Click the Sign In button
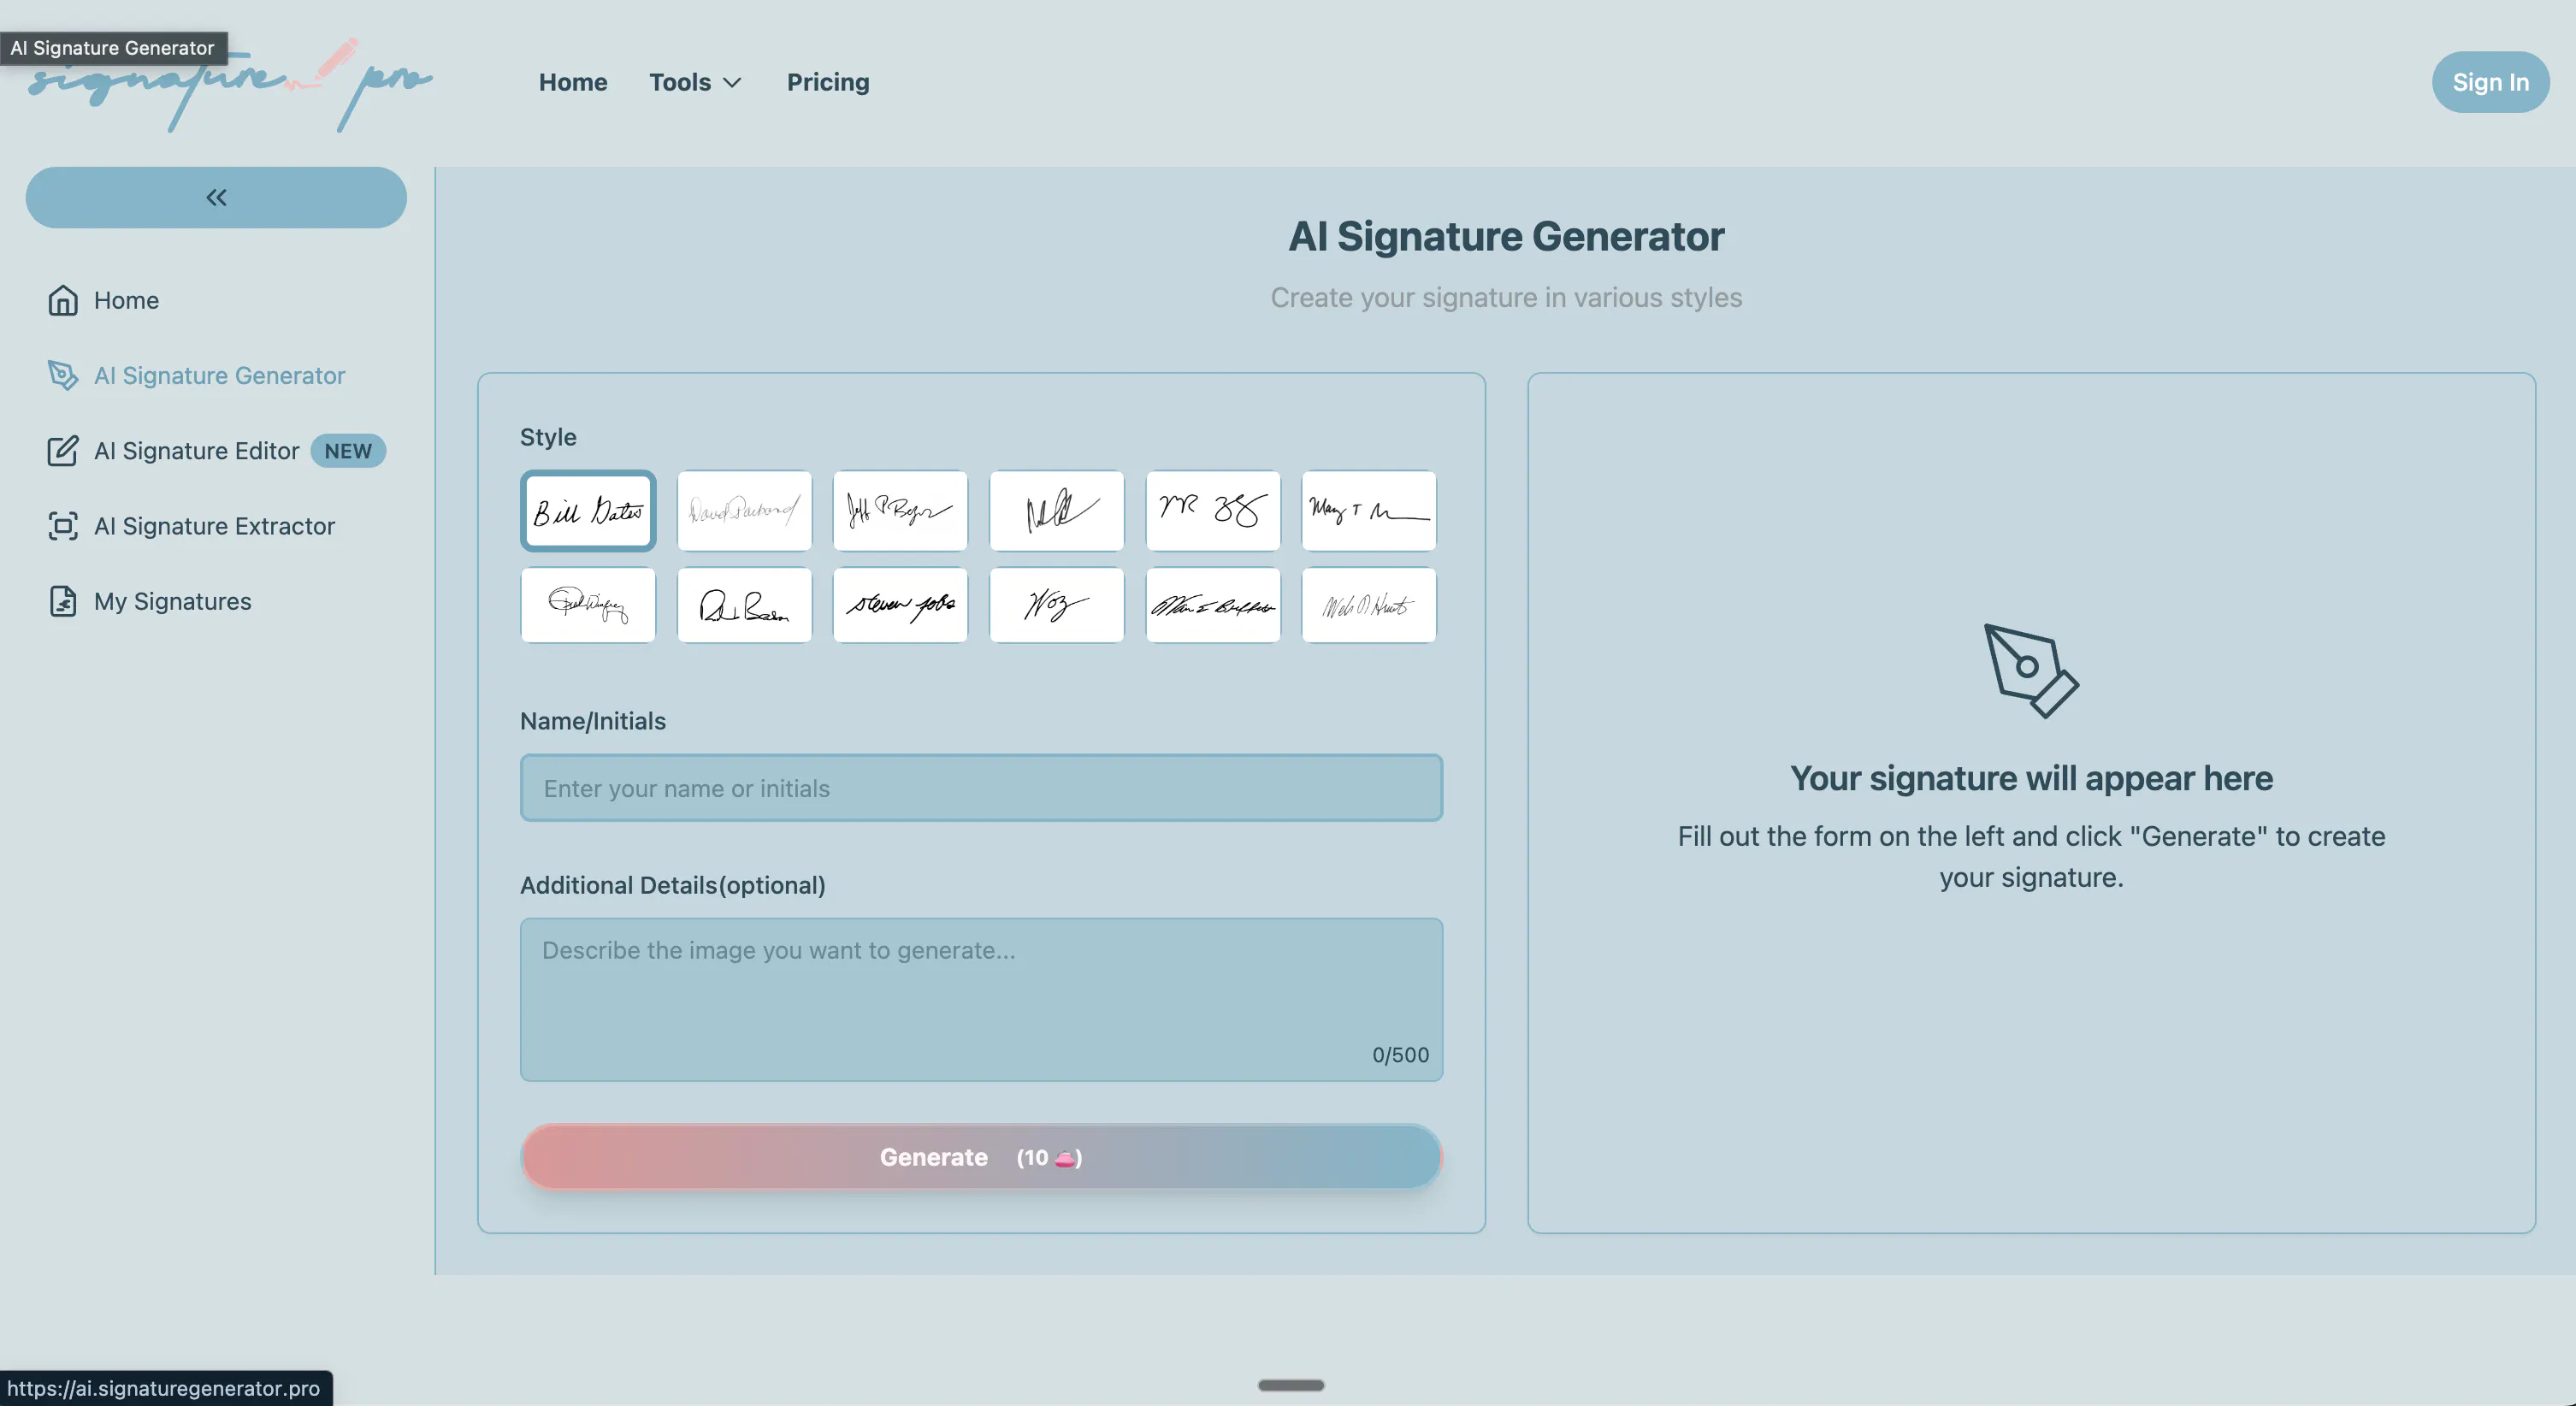The height and width of the screenshot is (1406, 2576). pyautogui.click(x=2490, y=82)
